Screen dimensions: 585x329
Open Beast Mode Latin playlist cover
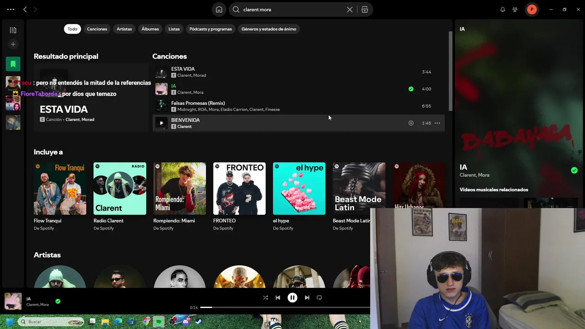359,188
